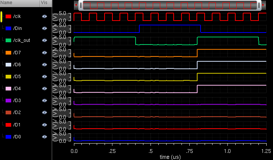Viewport: 273px width, 160px height.
Task: Select the /Din signal name
Action: pyautogui.click(x=17, y=28)
